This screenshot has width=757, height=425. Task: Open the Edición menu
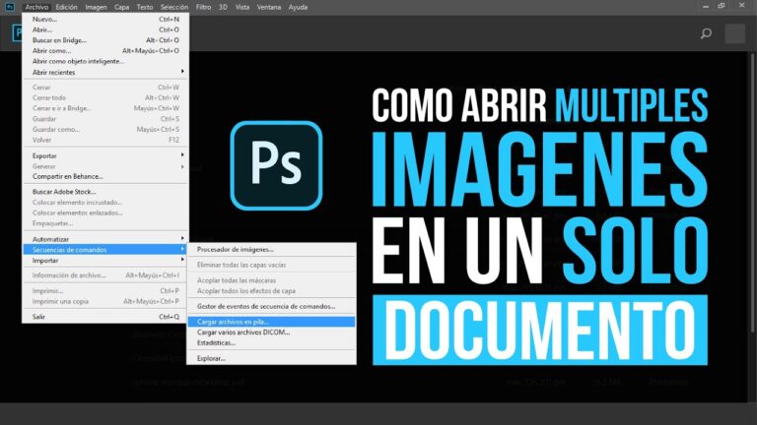click(67, 7)
